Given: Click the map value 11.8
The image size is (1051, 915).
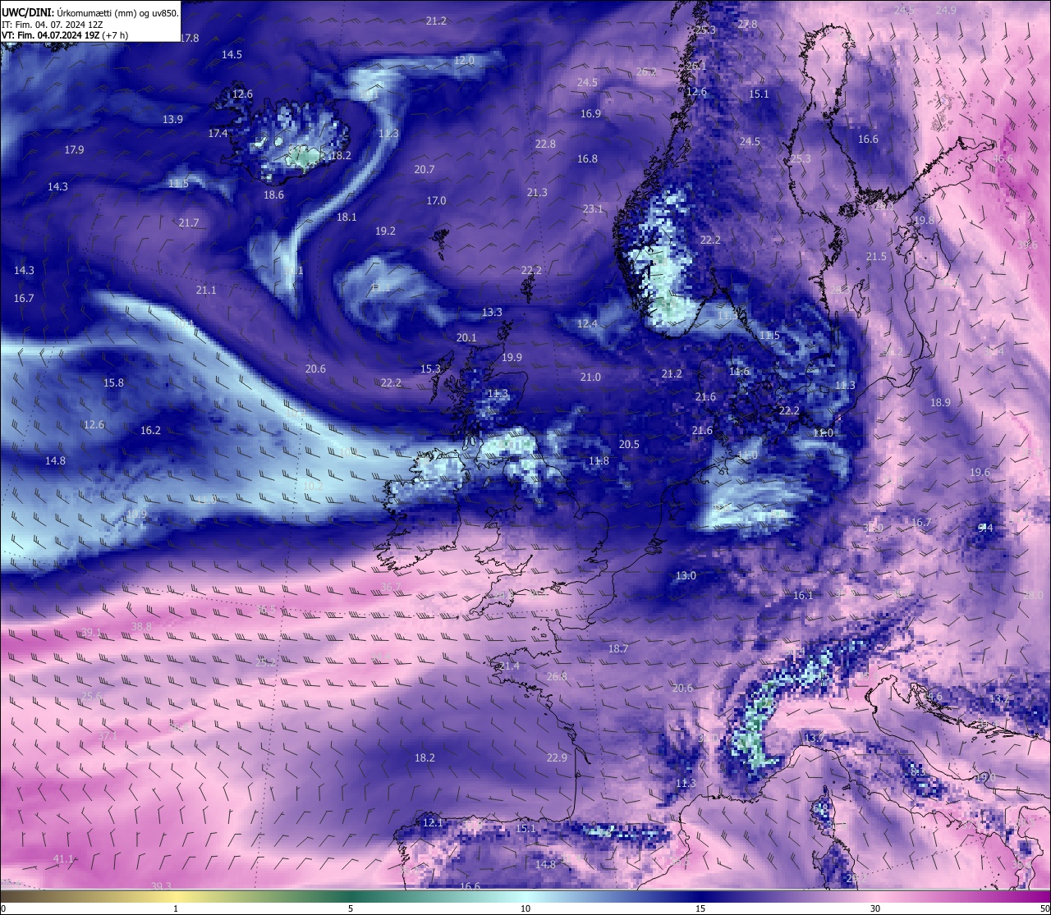Looking at the screenshot, I should (599, 460).
